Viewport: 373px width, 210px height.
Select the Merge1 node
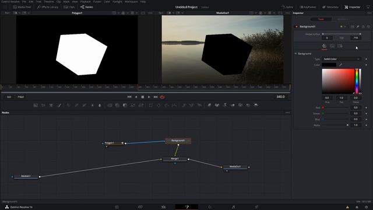pos(175,159)
